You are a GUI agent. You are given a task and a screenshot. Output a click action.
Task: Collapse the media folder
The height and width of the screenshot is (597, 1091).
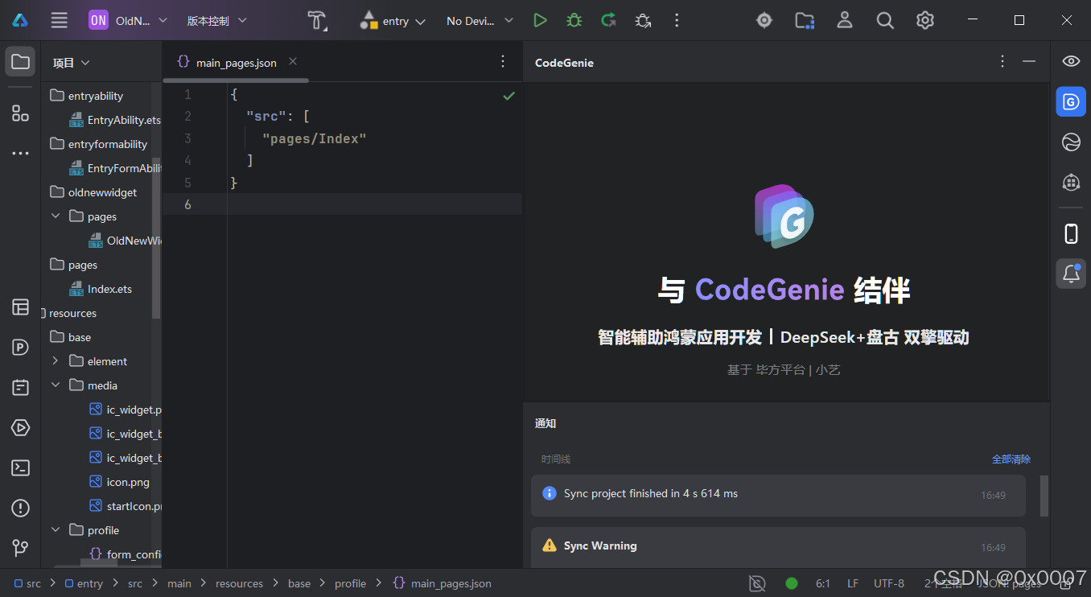[56, 385]
